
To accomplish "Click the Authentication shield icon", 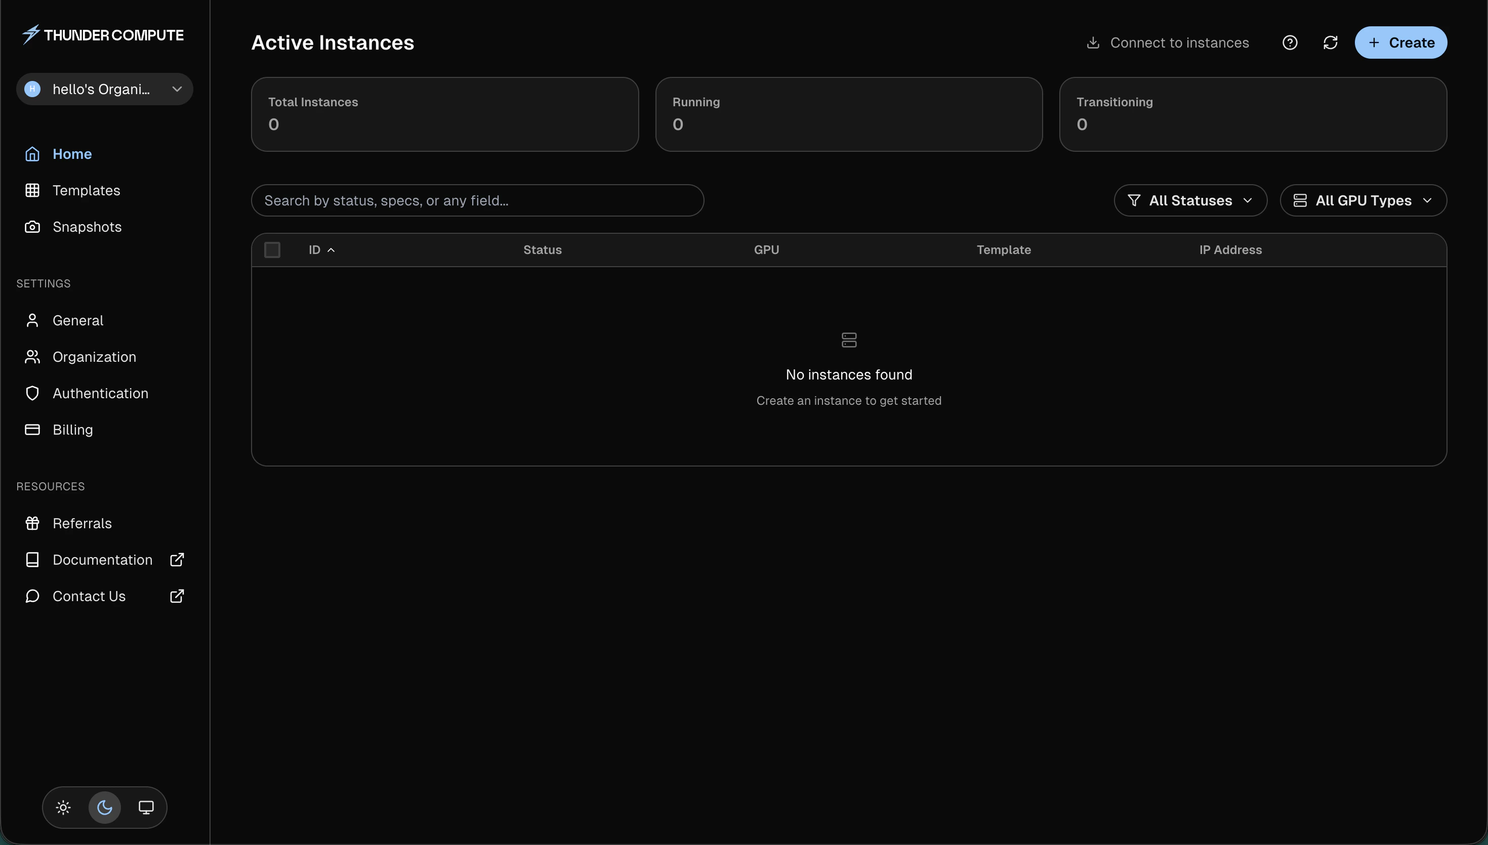I will pos(32,394).
